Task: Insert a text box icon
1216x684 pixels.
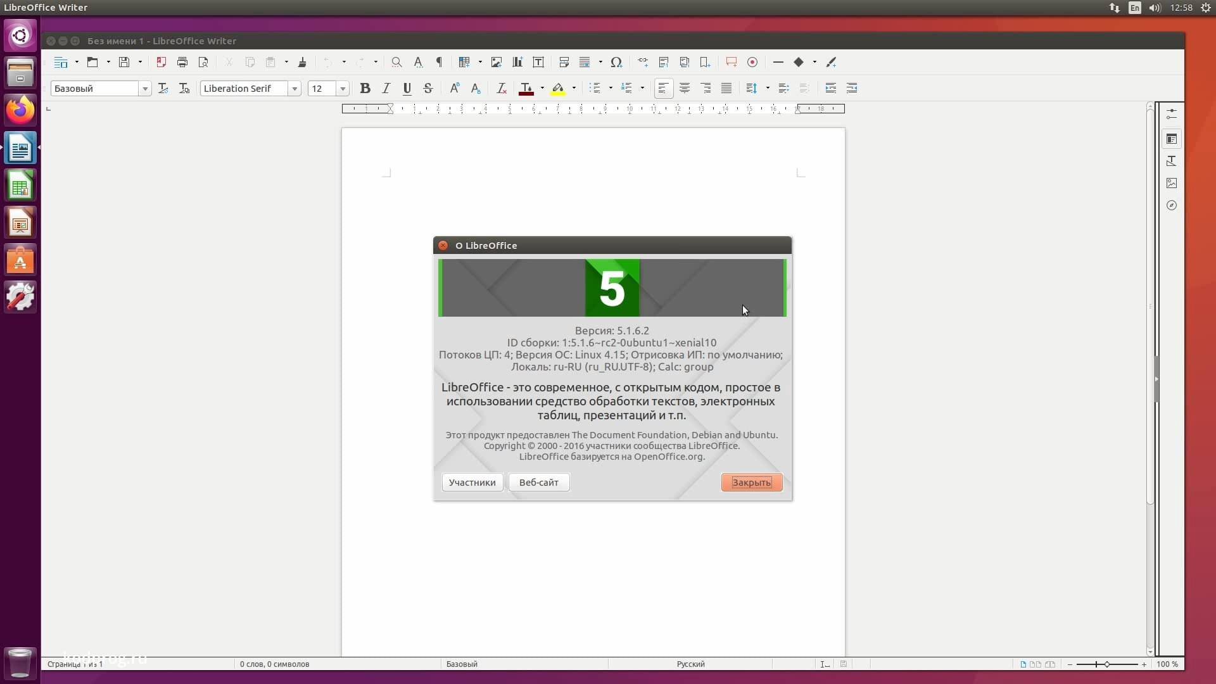Action: 538,62
